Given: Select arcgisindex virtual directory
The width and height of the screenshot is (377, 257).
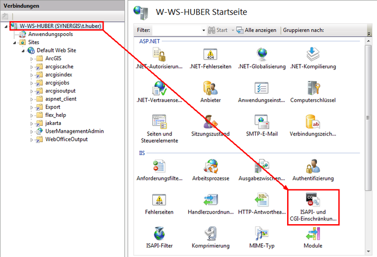Looking at the screenshot, I should point(59,75).
